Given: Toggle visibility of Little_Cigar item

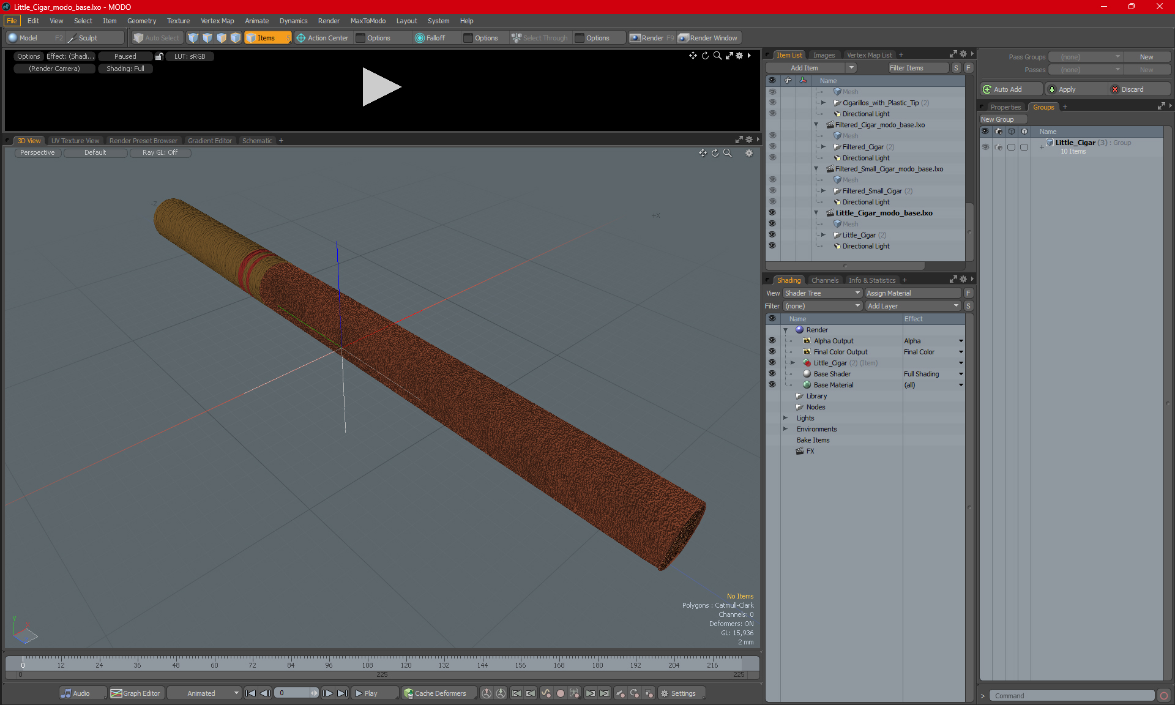Looking at the screenshot, I should pyautogui.click(x=772, y=235).
